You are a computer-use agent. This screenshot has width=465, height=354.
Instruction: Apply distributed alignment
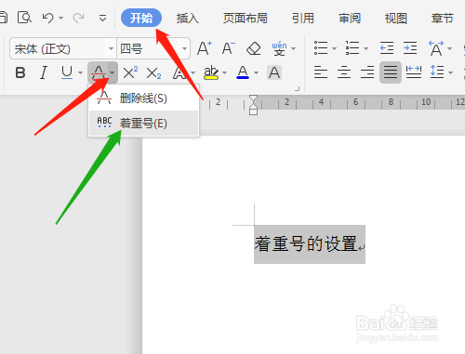[414, 72]
